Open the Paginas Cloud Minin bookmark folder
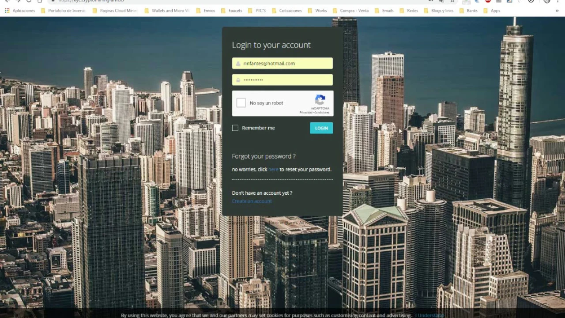Image resolution: width=565 pixels, height=318 pixels. [115, 11]
